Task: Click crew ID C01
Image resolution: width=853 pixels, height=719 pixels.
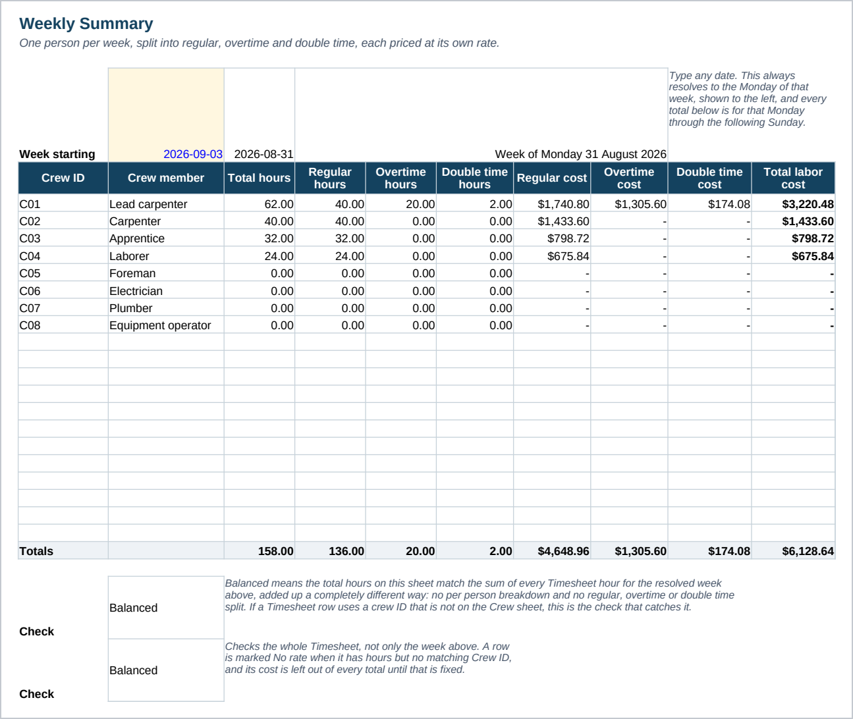Action: [x=63, y=204]
